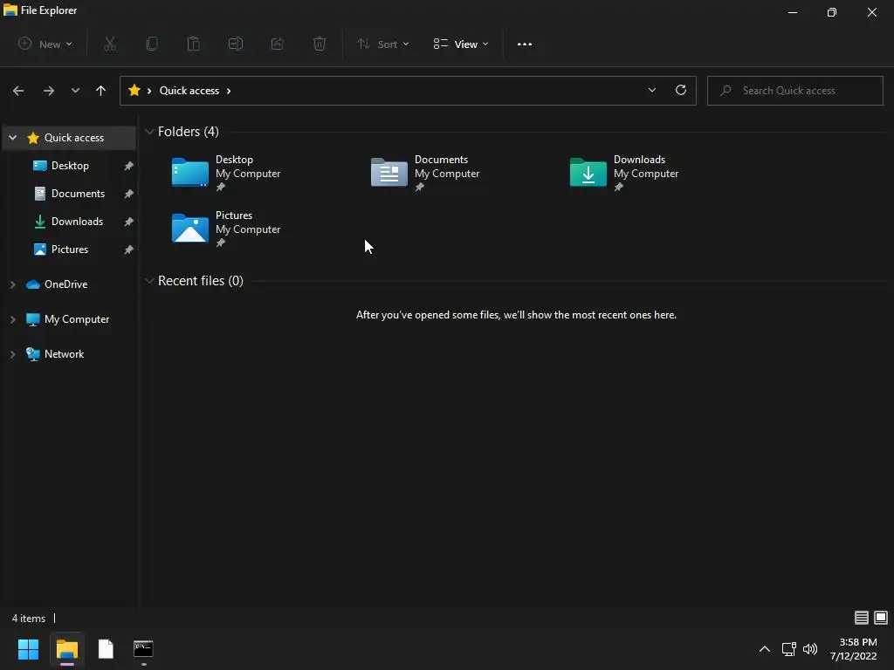Click the volume speaker tray icon
The width and height of the screenshot is (894, 670).
pos(809,649)
